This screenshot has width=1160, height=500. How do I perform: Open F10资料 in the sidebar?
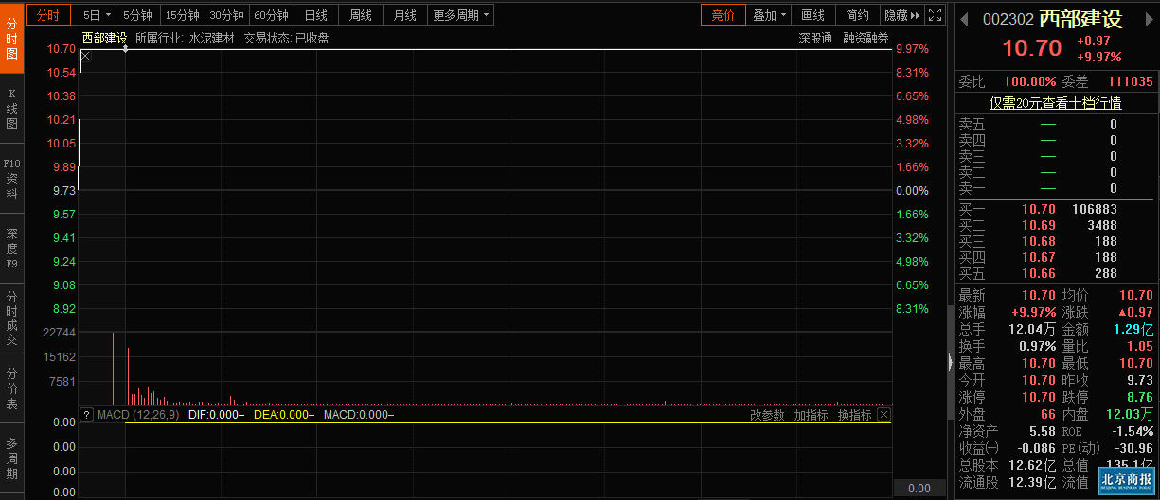click(x=12, y=179)
